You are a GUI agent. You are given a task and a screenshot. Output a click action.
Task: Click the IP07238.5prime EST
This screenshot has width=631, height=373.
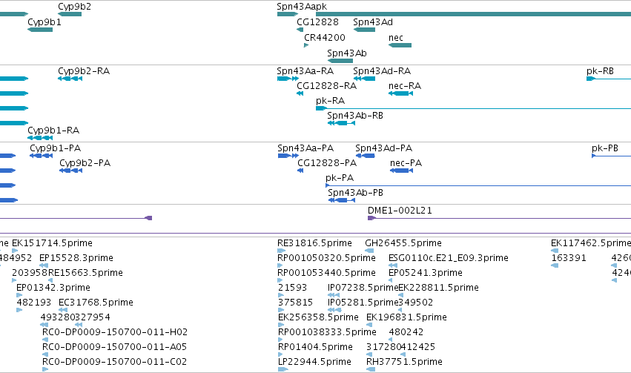tap(334, 295)
